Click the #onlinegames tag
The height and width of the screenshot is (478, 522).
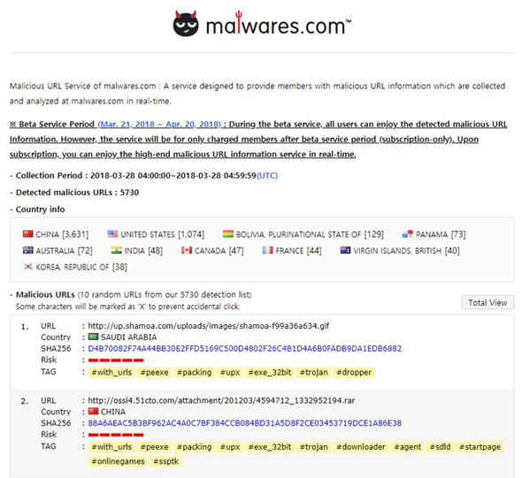[x=118, y=461]
